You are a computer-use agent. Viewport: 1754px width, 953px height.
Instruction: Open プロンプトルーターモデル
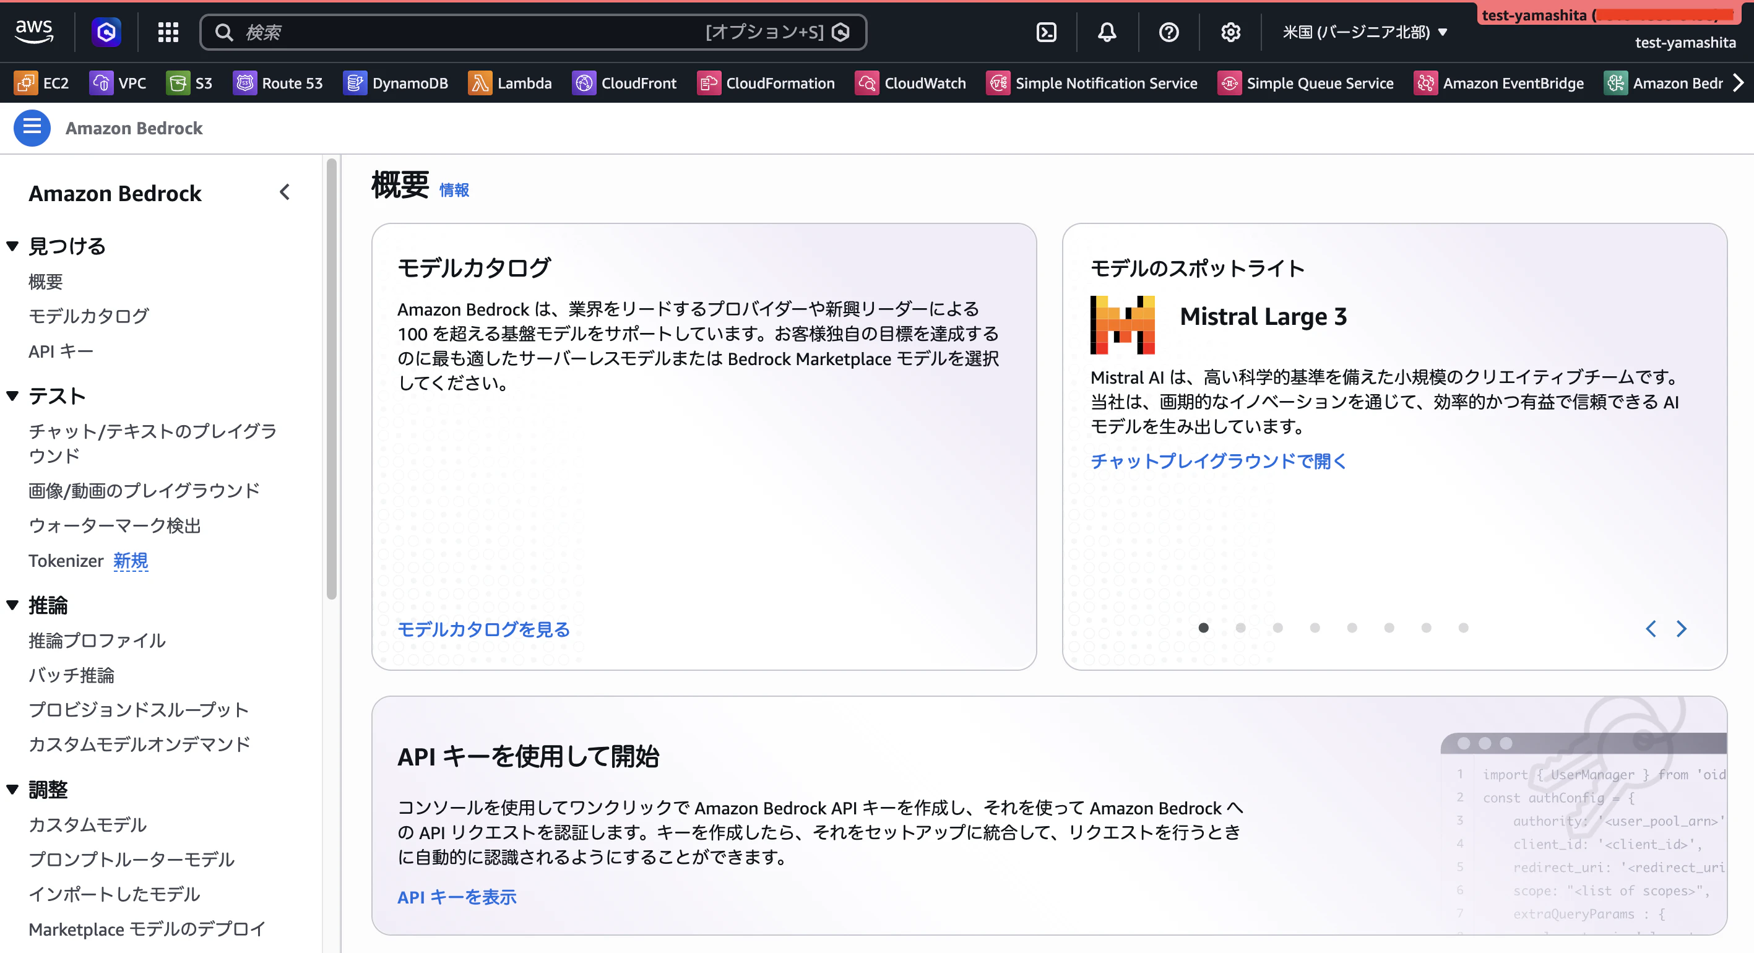point(131,859)
